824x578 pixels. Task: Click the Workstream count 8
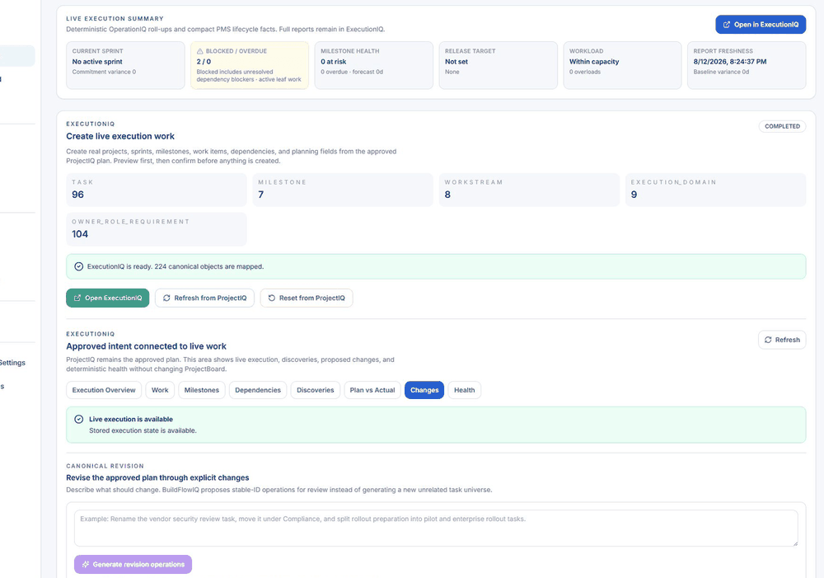pyautogui.click(x=447, y=195)
